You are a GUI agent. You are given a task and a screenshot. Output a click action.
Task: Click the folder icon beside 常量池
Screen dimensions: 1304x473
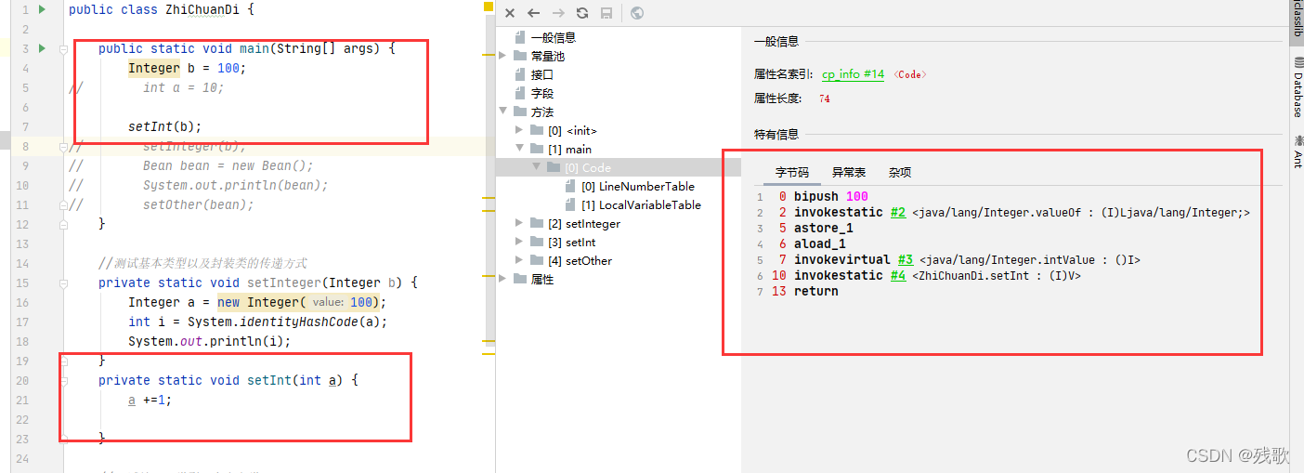pyautogui.click(x=520, y=56)
